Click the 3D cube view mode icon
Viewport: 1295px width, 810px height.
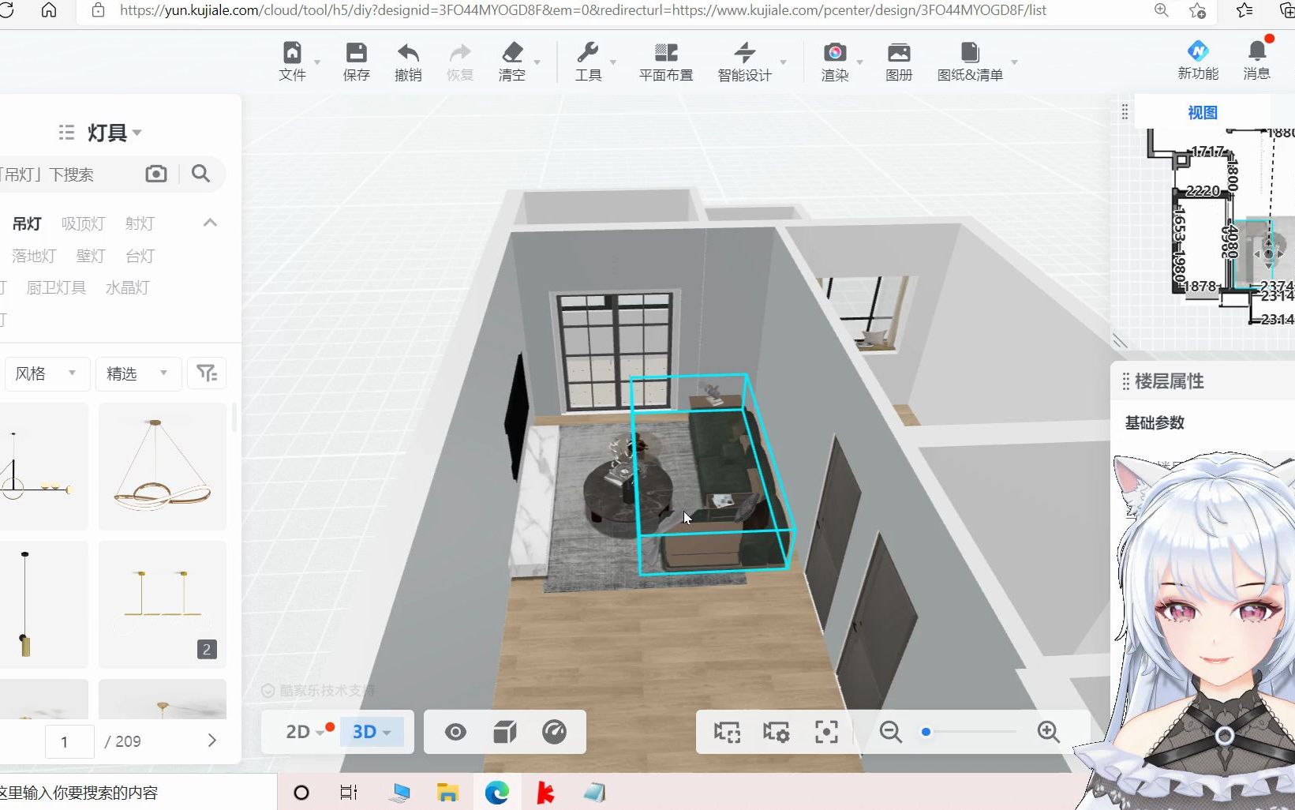click(x=504, y=732)
